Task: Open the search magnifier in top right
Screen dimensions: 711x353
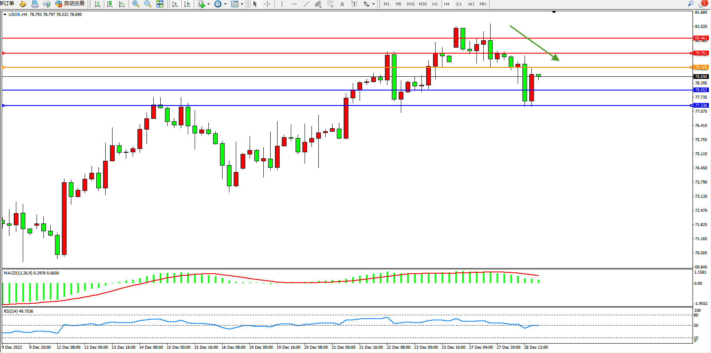Action: click(x=690, y=4)
